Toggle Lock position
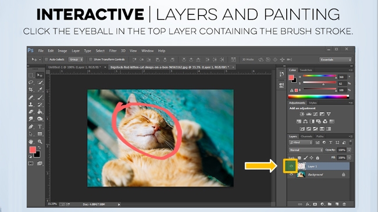Screen dimensions: 378x212 (x=312, y=158)
